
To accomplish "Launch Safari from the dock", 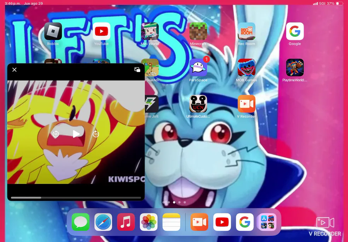I will (103, 222).
